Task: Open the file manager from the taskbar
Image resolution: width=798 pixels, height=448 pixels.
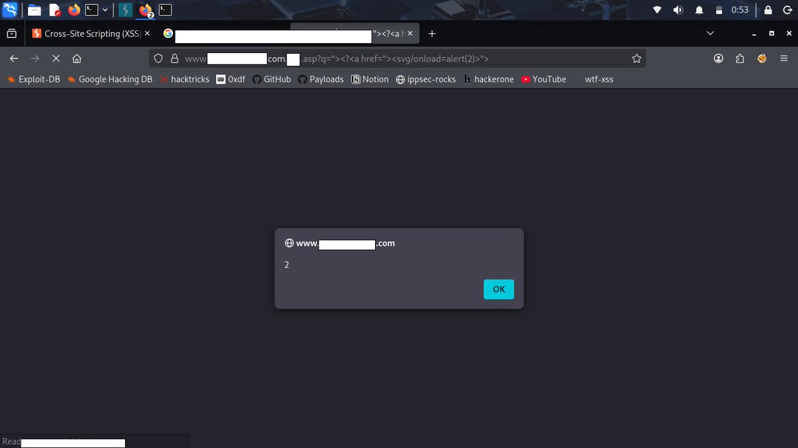Action: [34, 10]
